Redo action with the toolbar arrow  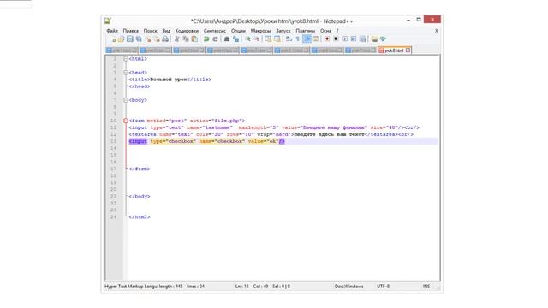(x=215, y=39)
